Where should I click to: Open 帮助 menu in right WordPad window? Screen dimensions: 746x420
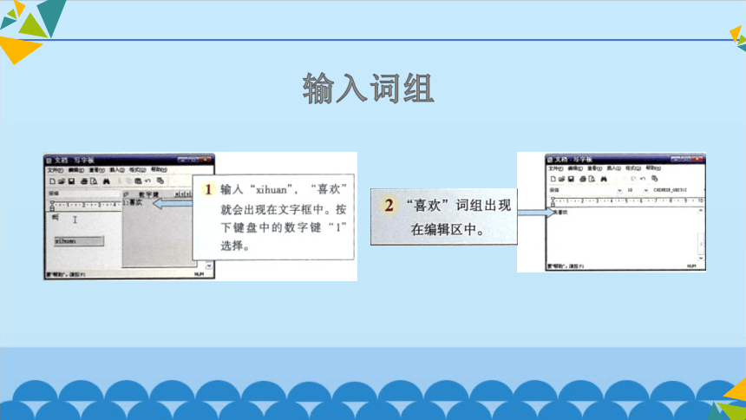click(x=652, y=168)
